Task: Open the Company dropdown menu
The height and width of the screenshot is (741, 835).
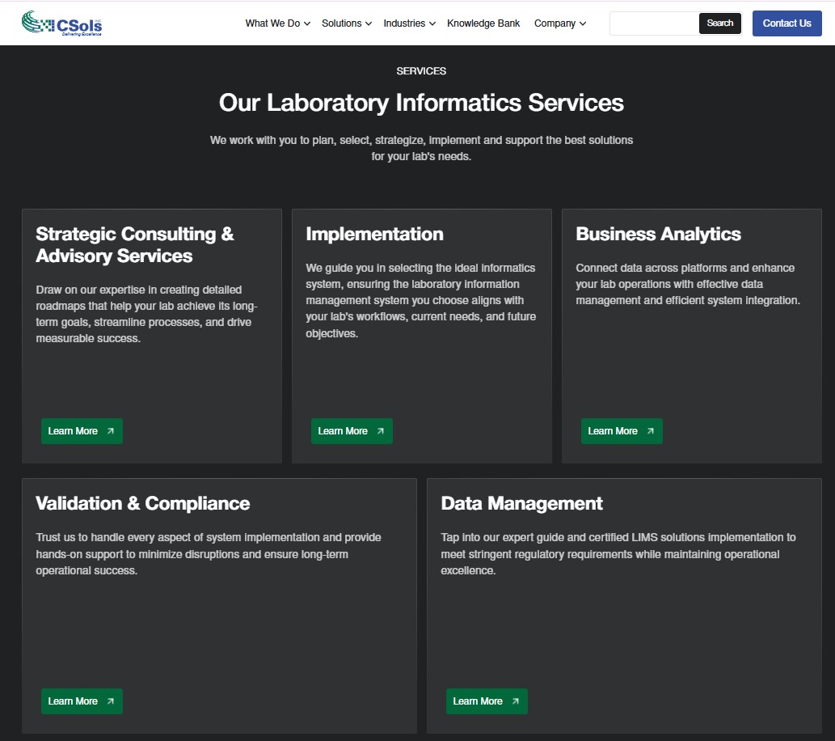Action: tap(560, 23)
